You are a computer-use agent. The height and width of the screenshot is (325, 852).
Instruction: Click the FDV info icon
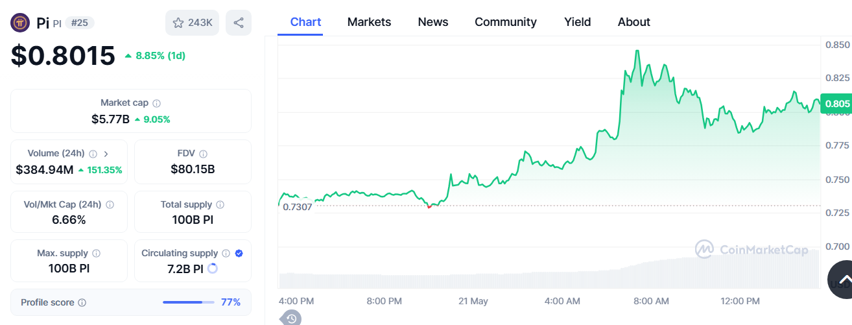tap(204, 154)
